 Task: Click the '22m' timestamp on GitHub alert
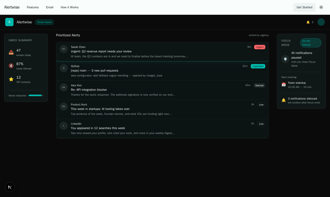pyautogui.click(x=245, y=66)
